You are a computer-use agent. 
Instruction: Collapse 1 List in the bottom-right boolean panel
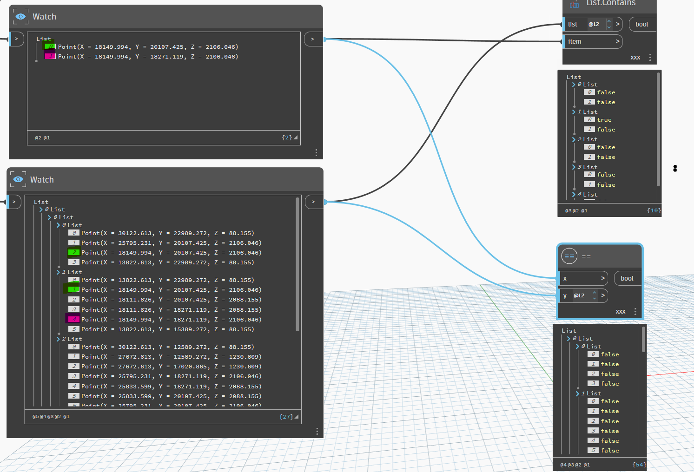pos(576,393)
